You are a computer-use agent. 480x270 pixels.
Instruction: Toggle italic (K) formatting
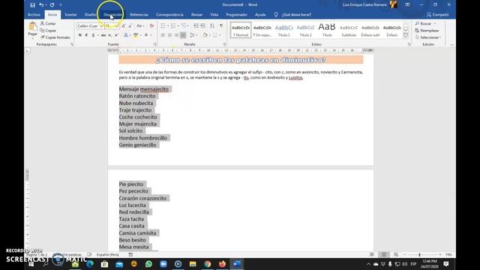point(87,35)
